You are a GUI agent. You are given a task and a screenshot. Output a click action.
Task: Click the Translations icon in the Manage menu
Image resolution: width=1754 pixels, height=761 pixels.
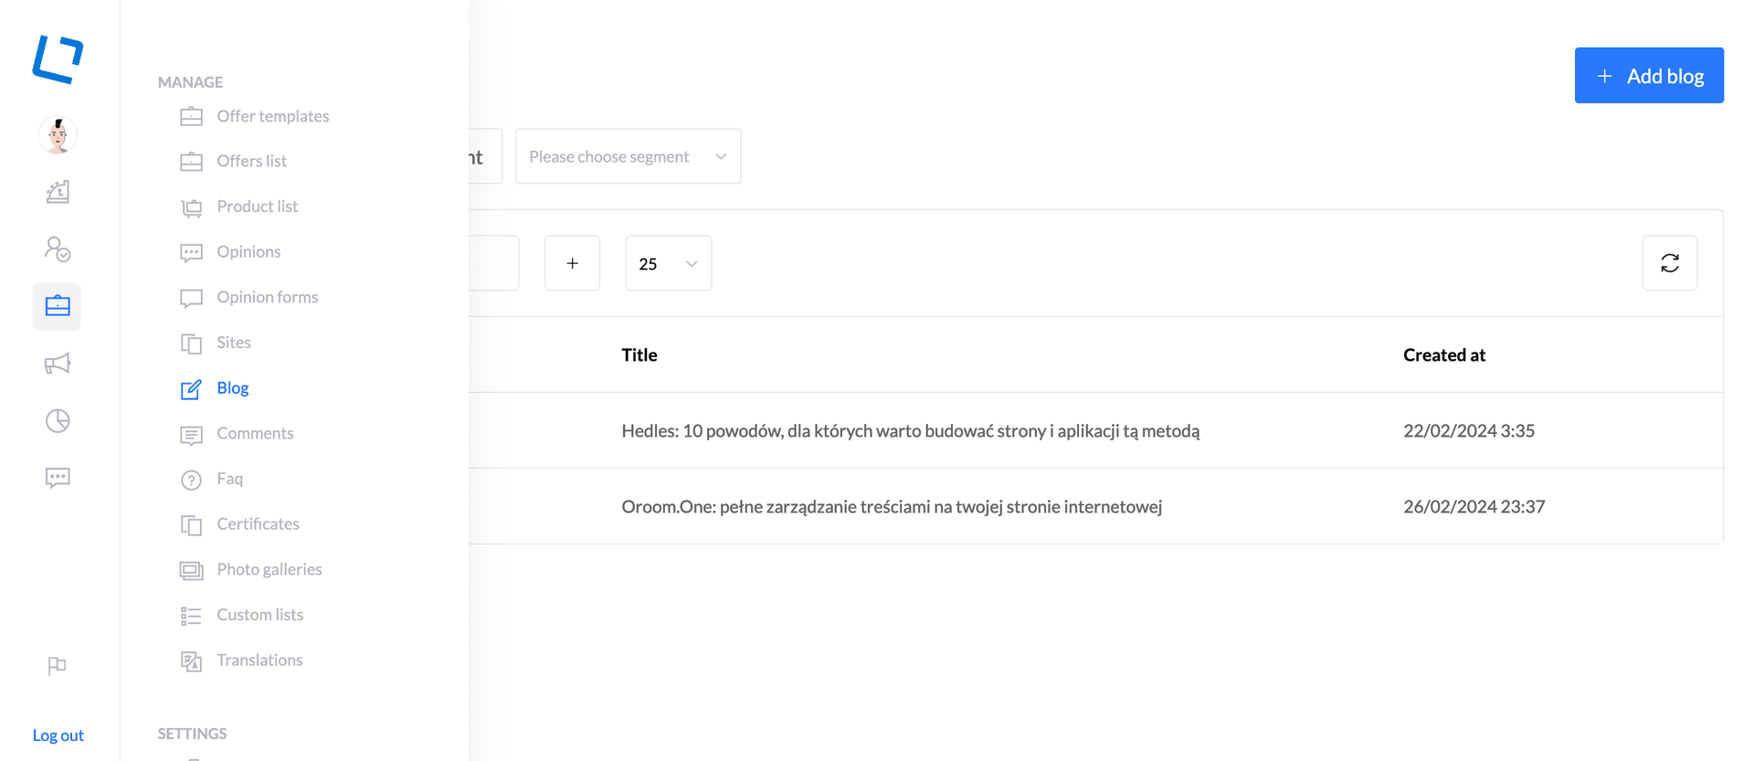191,661
